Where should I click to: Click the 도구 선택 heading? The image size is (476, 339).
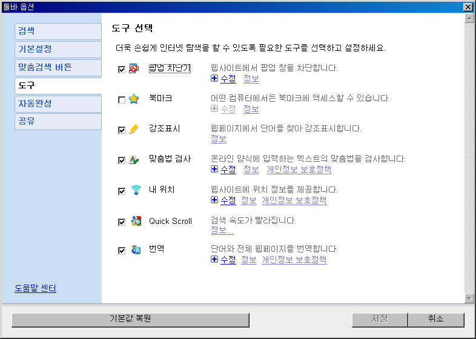tap(132, 28)
